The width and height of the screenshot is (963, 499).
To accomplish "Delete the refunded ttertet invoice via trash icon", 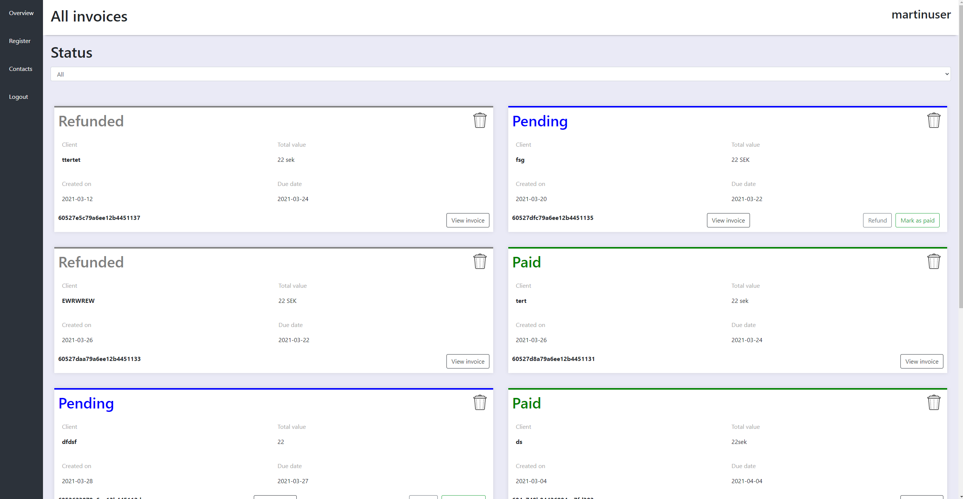I will point(480,121).
